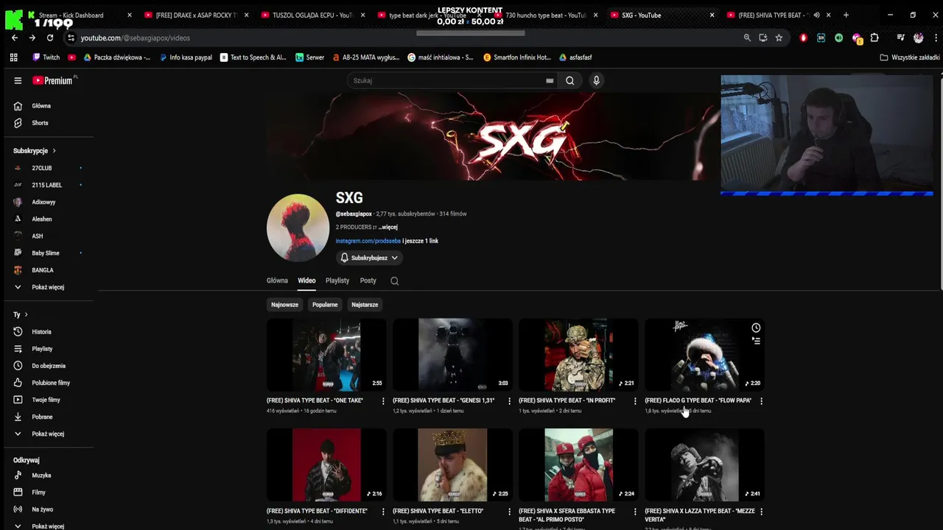Image resolution: width=943 pixels, height=530 pixels.
Task: Open Baby Slime subscription channel
Action: [x=47, y=253]
